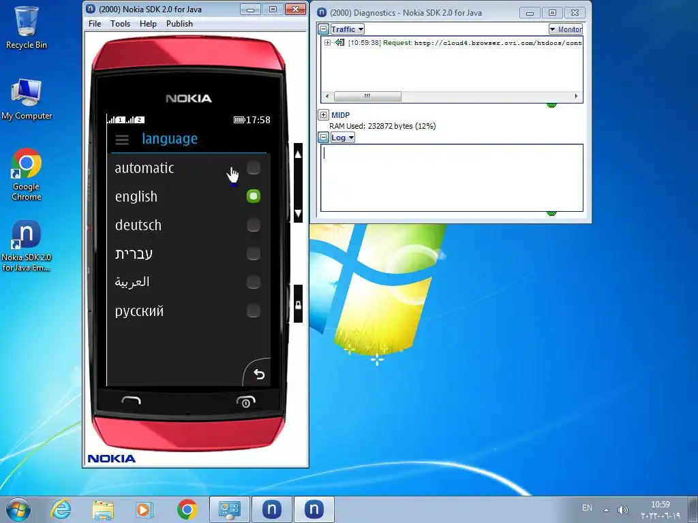This screenshot has width=698, height=523.
Task: Select the Arabic العربية language option
Action: click(188, 282)
